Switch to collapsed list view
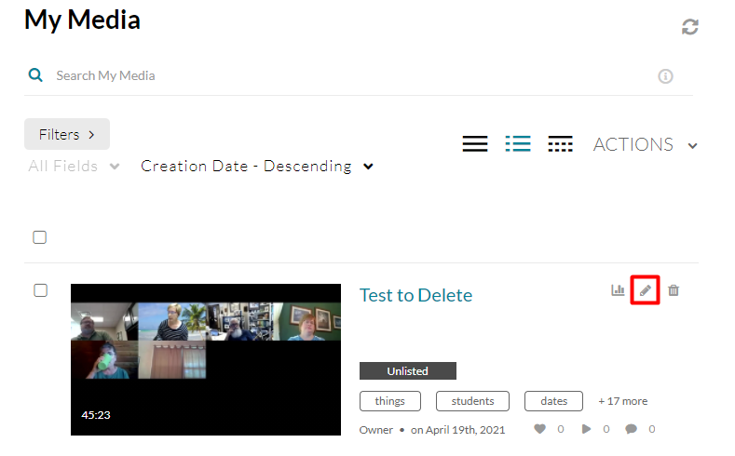Image resolution: width=735 pixels, height=456 pixels. (x=475, y=144)
